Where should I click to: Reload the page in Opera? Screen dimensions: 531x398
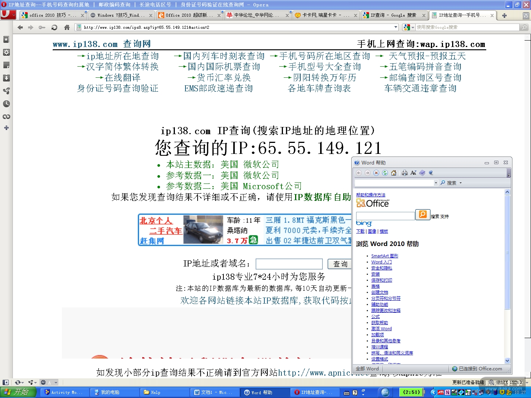[x=54, y=27]
